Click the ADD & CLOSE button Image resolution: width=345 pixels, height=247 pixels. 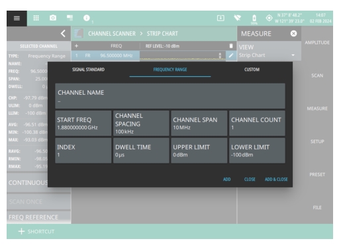[276, 179]
